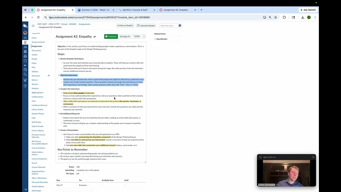The width and height of the screenshot is (341, 192).
Task: Open Announcements in the course menu
Action: click(x=38, y=42)
